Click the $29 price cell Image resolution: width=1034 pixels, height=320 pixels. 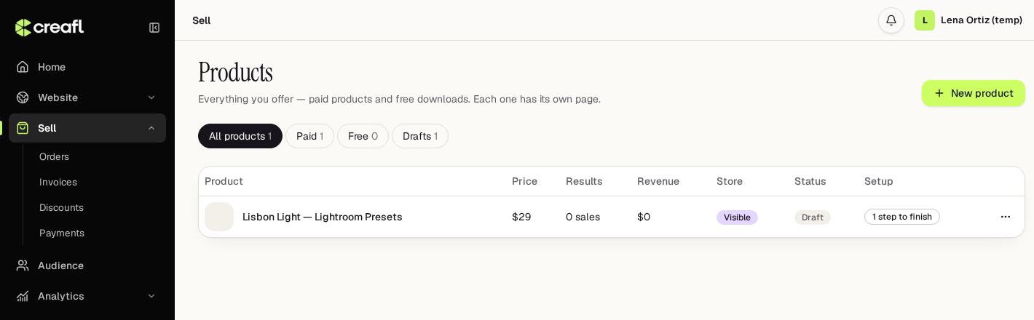pos(521,217)
